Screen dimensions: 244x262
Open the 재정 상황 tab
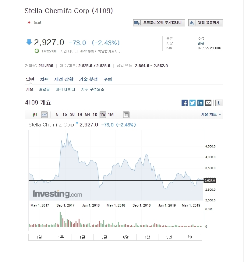[x=64, y=80]
